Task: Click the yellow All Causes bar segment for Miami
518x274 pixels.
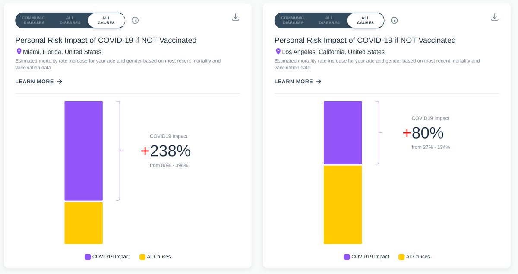Action: [84, 223]
